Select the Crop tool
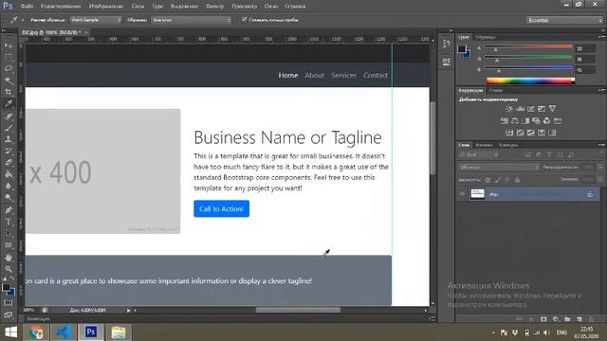 (9, 92)
